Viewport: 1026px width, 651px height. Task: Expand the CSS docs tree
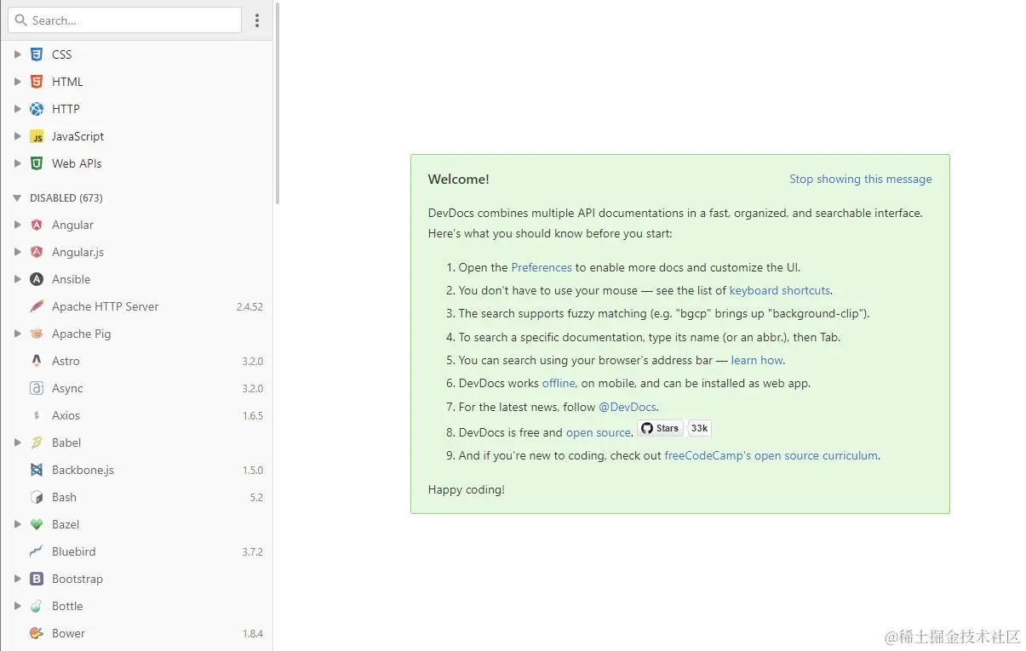click(x=17, y=54)
